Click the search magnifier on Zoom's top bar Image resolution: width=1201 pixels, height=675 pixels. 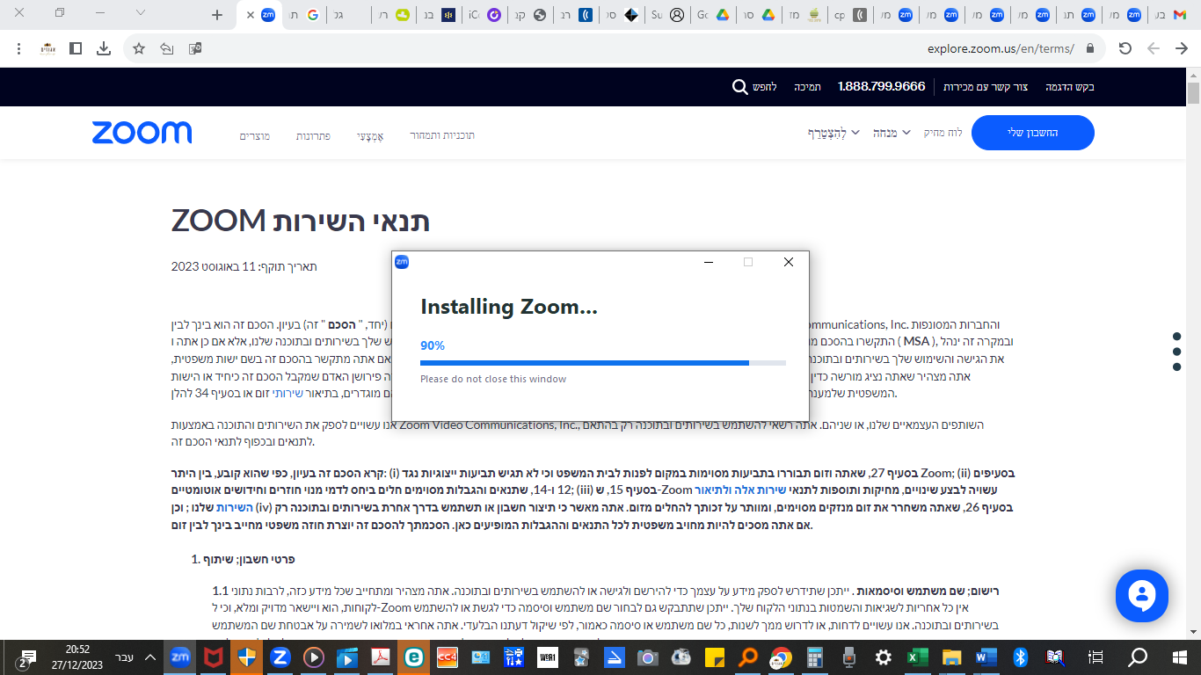740,87
